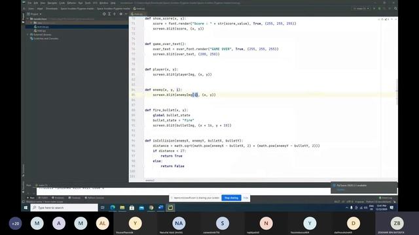Hide the Project panel with minus icon
Viewport: 419px width, 235px height.
[x=126, y=14]
